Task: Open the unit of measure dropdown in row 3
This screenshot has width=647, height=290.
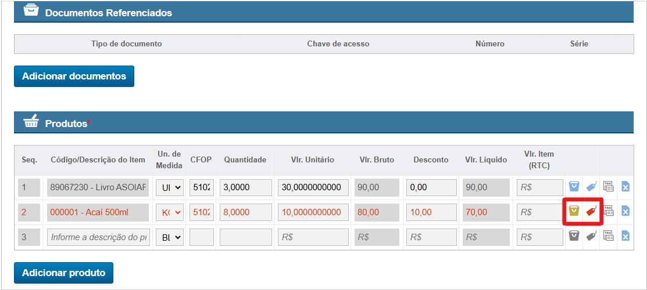Action: 169,237
